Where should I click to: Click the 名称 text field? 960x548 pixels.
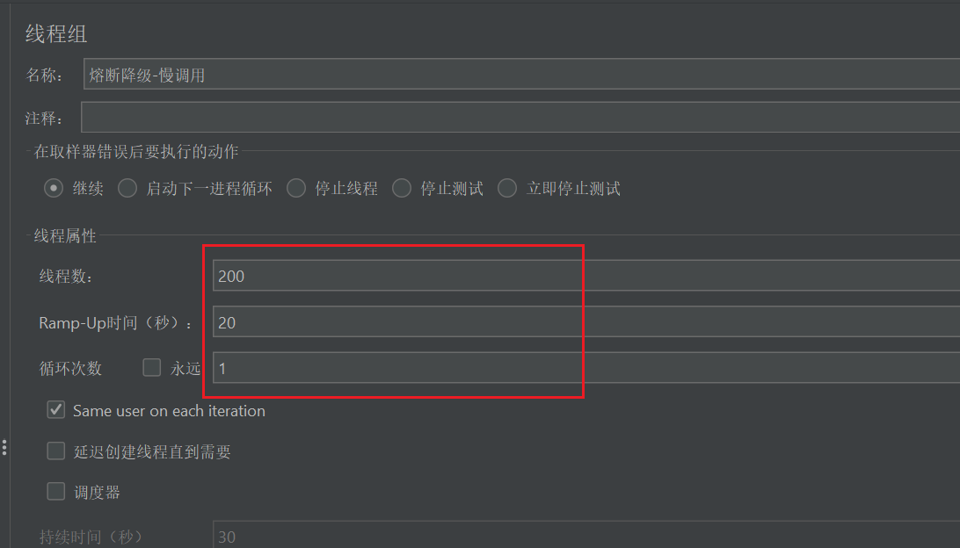(x=519, y=75)
